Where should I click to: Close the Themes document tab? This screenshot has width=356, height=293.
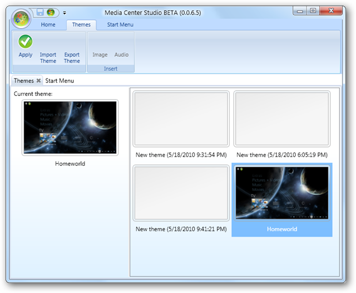click(38, 80)
